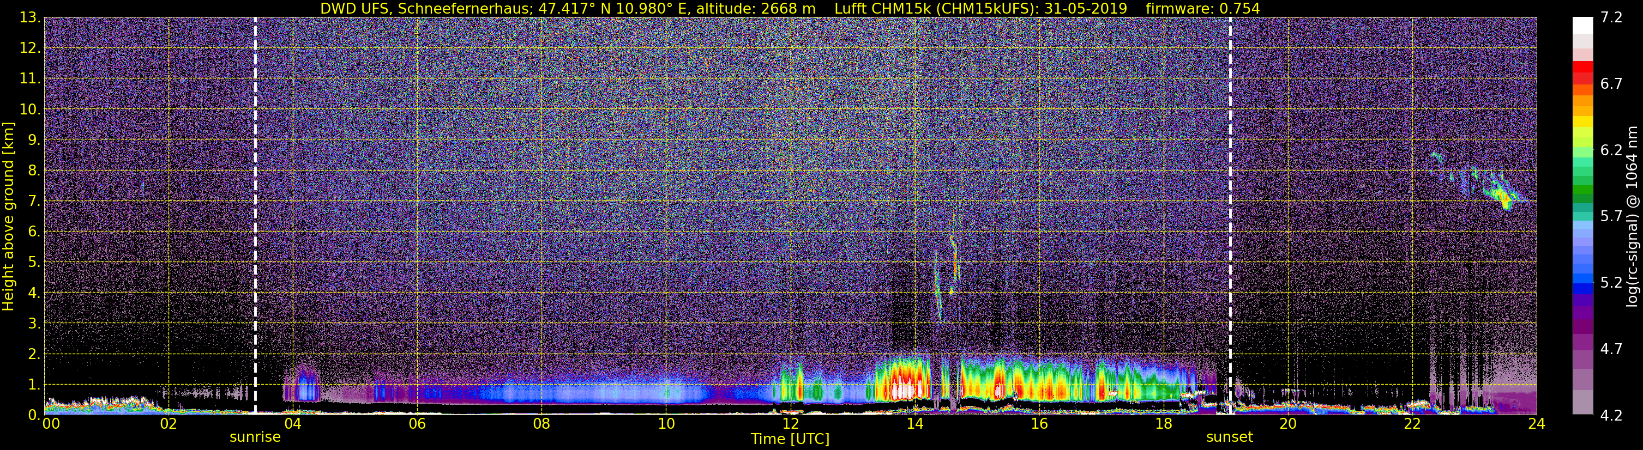Click the time tick label '02'

tap(168, 424)
